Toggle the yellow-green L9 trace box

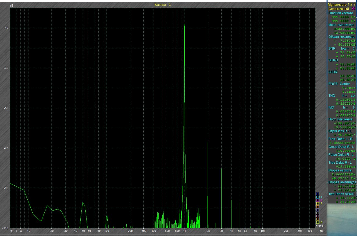317,222
